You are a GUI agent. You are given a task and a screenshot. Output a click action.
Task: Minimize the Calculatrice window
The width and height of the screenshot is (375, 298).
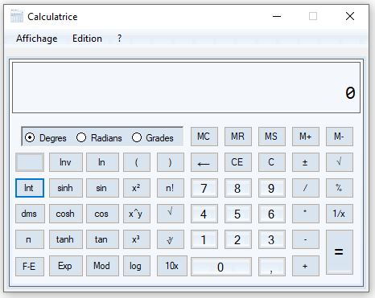(277, 16)
